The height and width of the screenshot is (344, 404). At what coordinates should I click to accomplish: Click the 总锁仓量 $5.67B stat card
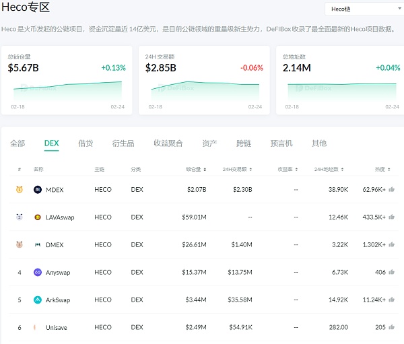[x=67, y=79]
